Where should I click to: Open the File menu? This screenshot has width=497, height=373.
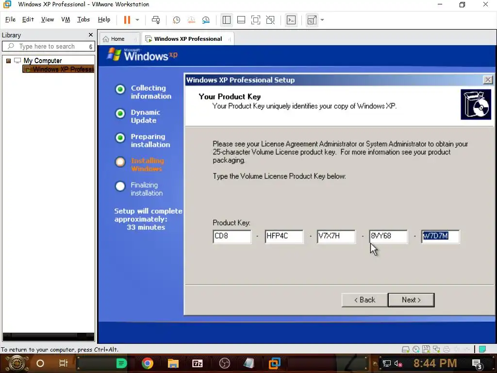tap(11, 19)
